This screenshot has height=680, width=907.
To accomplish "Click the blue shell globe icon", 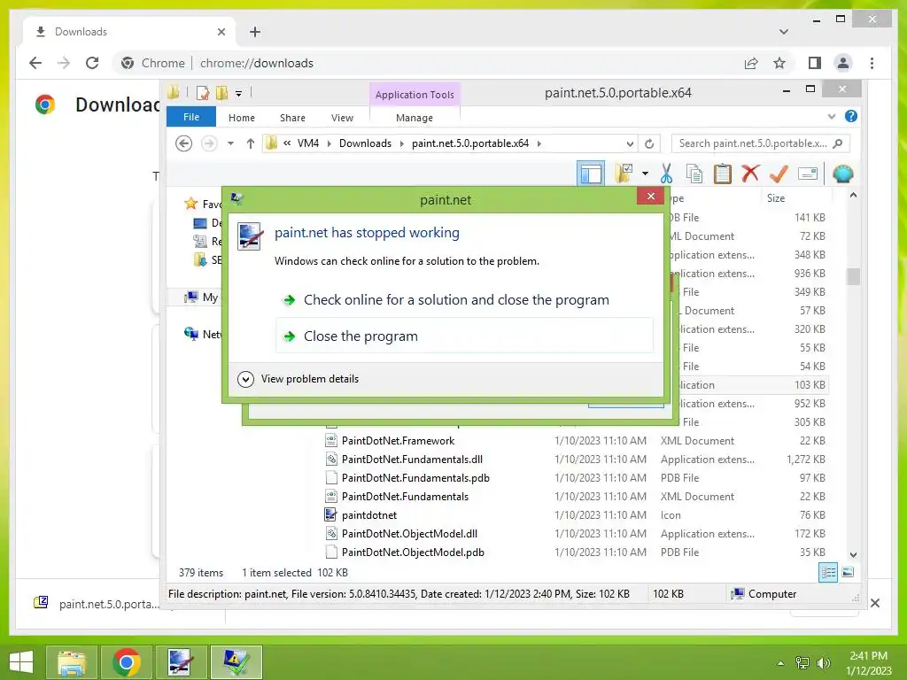I will pos(843,174).
